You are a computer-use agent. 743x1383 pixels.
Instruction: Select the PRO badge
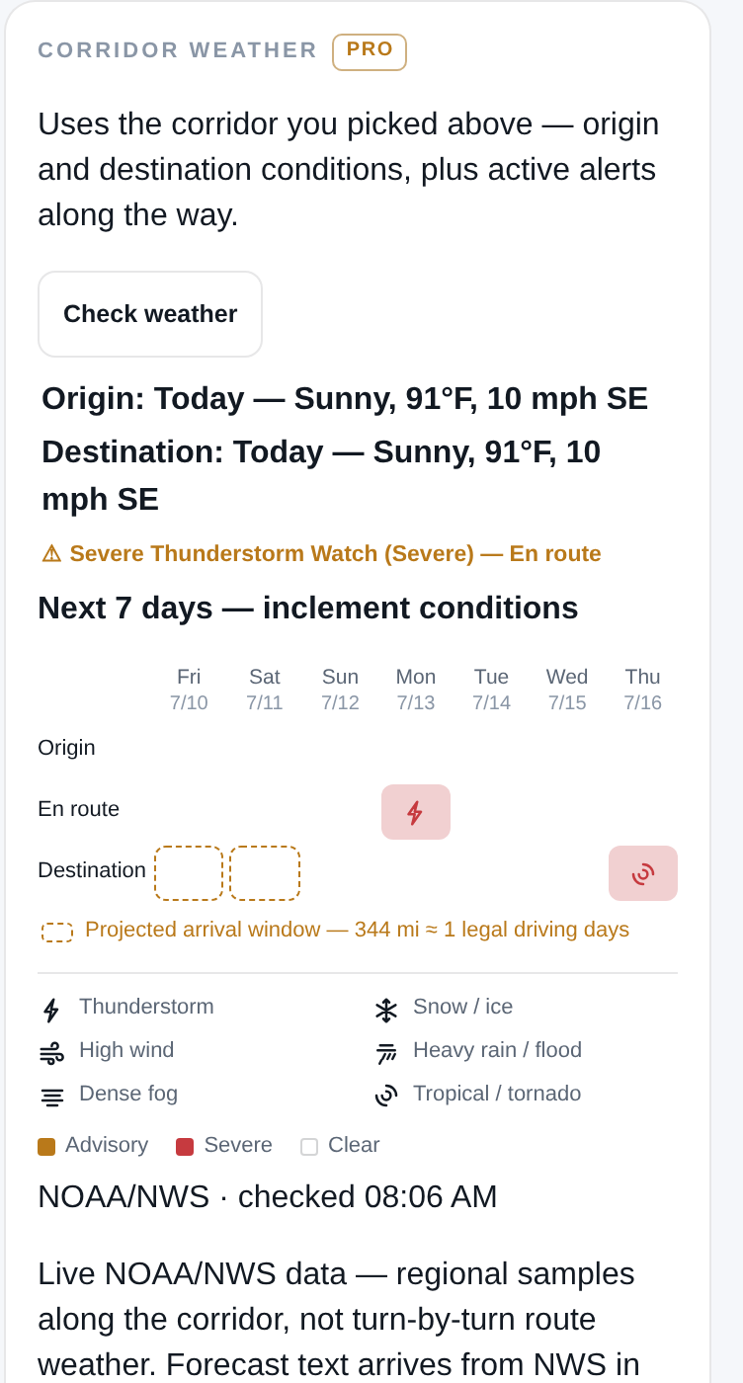coord(370,51)
